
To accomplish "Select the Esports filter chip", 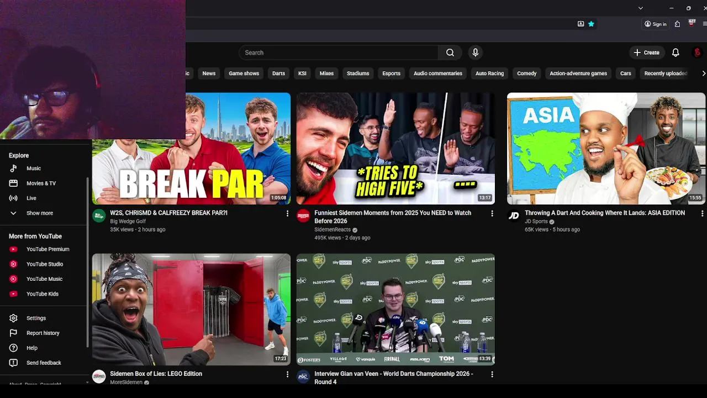I will tap(391, 73).
